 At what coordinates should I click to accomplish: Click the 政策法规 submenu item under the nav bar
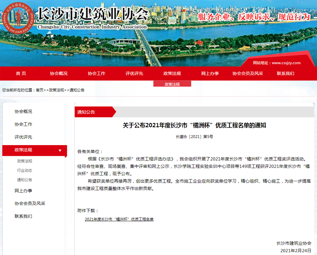click(x=172, y=84)
